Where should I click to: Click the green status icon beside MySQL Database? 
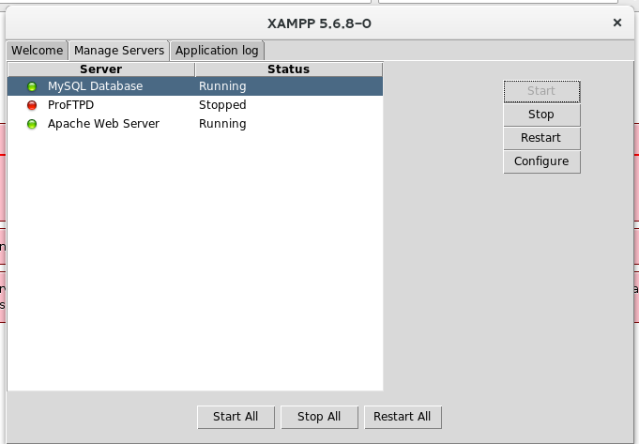[x=32, y=86]
